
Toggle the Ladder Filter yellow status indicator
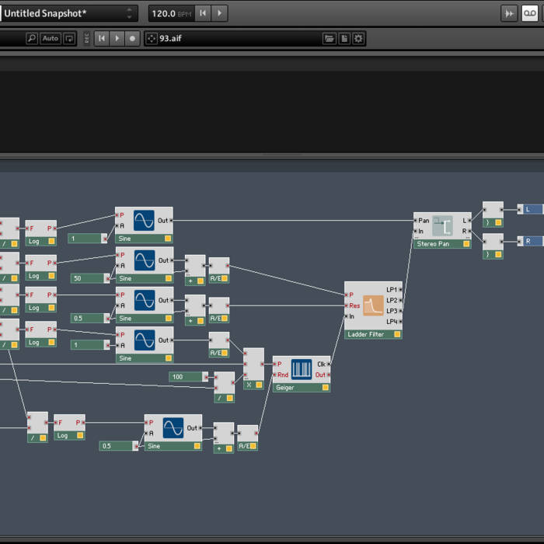(x=397, y=334)
